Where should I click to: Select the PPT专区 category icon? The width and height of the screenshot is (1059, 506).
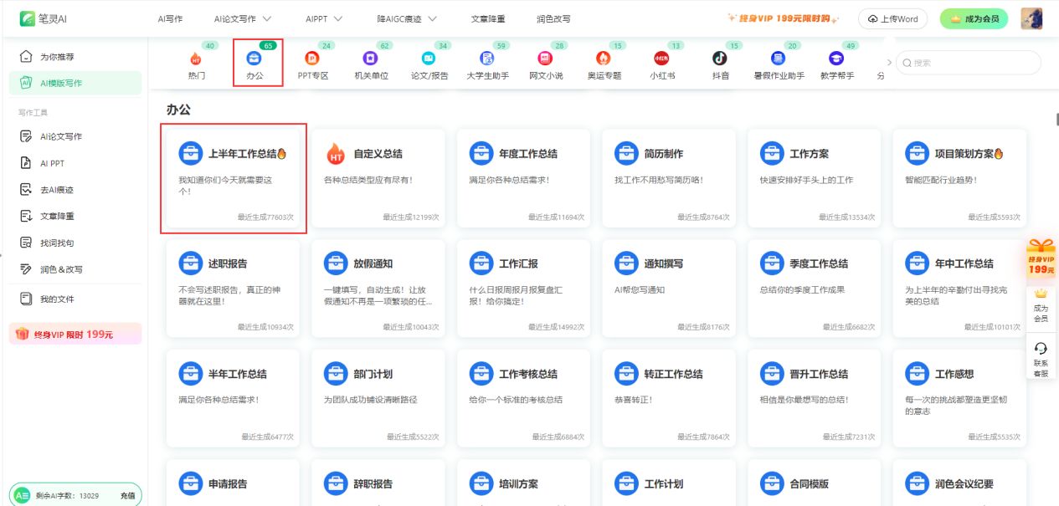[312, 59]
